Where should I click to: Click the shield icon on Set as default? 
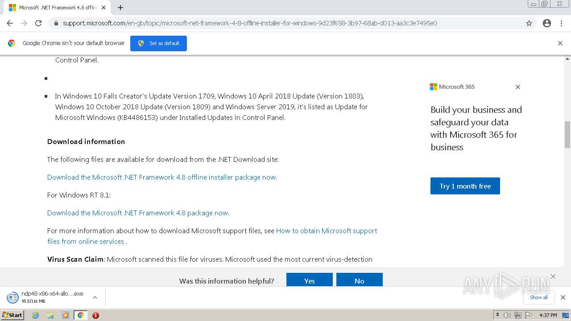(141, 43)
